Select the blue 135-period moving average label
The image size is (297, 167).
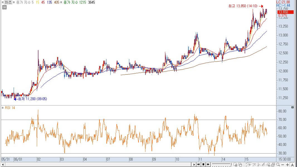(x=49, y=2)
